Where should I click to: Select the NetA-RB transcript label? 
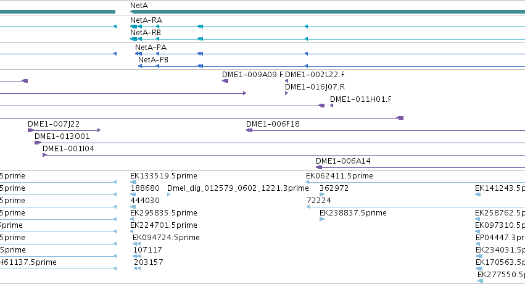point(146,33)
